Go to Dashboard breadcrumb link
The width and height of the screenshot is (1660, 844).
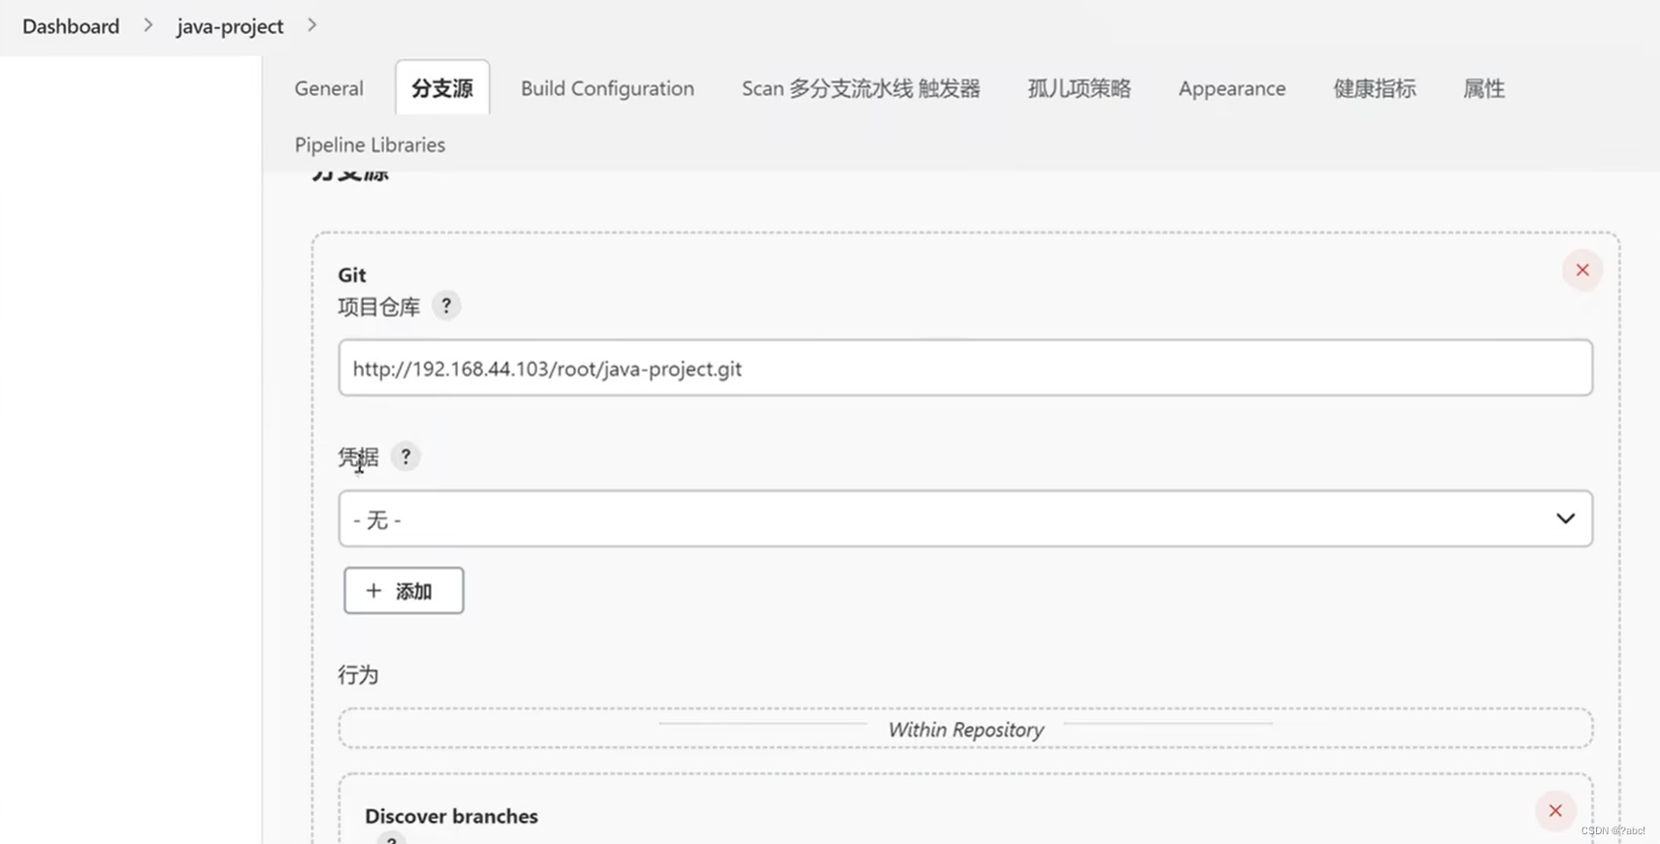[71, 26]
